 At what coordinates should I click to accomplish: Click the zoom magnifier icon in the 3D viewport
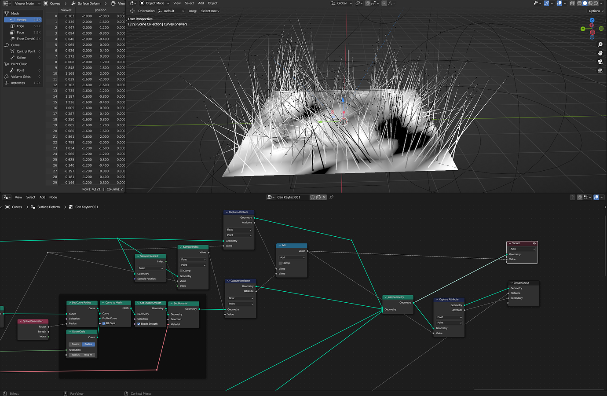[600, 45]
